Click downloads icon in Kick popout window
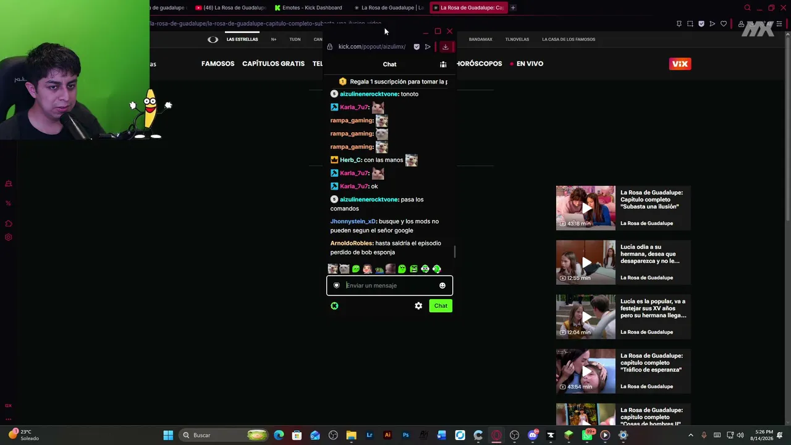The image size is (791, 445). (x=445, y=47)
